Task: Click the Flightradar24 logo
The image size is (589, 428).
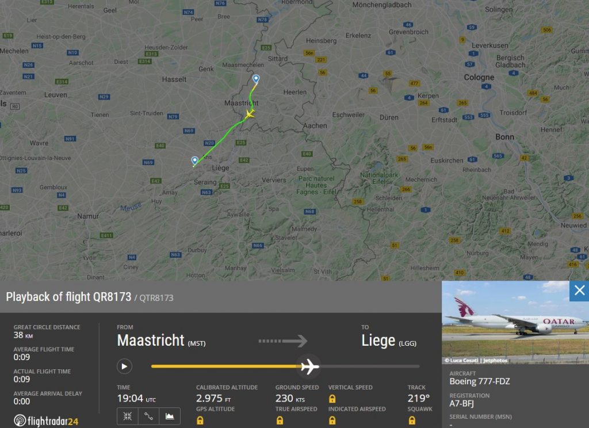Action: pos(46,421)
